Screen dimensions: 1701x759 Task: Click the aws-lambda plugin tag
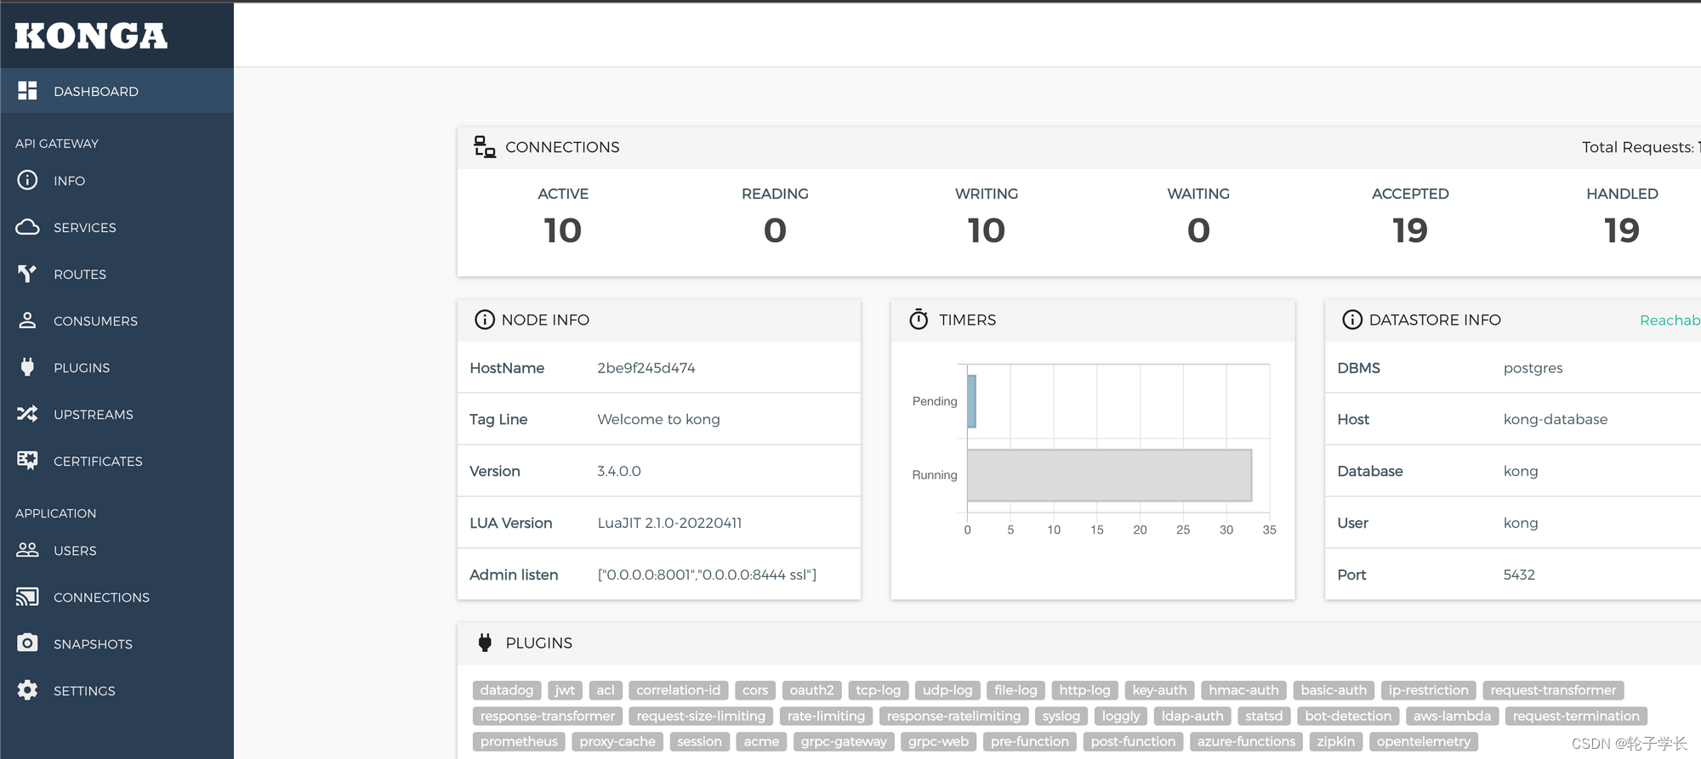pyautogui.click(x=1452, y=716)
